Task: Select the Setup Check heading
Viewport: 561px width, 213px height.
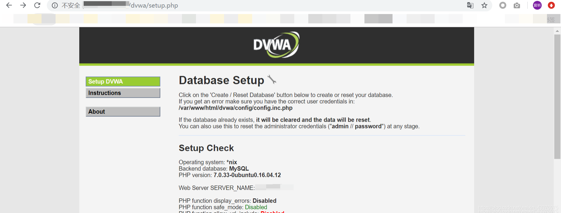Action: [206, 148]
